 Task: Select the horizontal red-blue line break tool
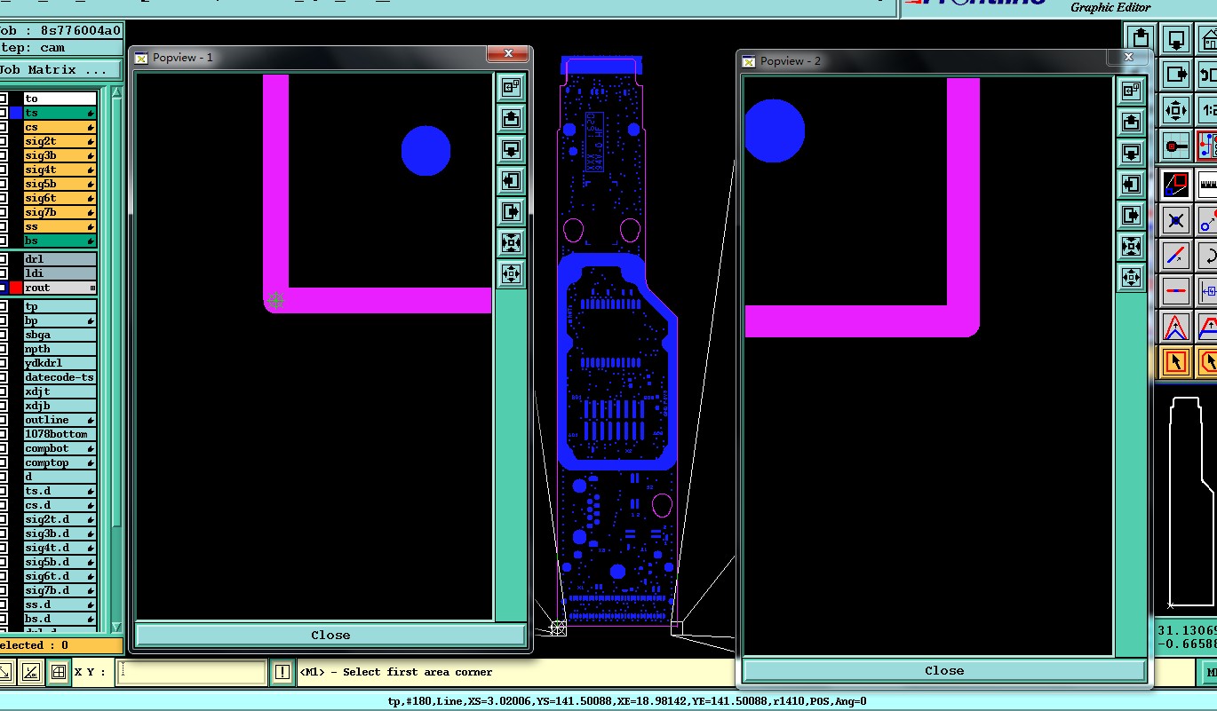click(x=1176, y=291)
